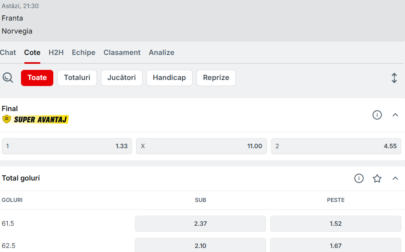Viewport: 405px width, 252px height.
Task: Click the Super Avantaj badge
Action: pyautogui.click(x=36, y=119)
